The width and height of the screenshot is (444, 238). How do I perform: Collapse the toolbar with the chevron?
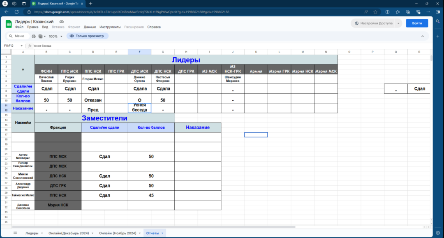click(423, 36)
